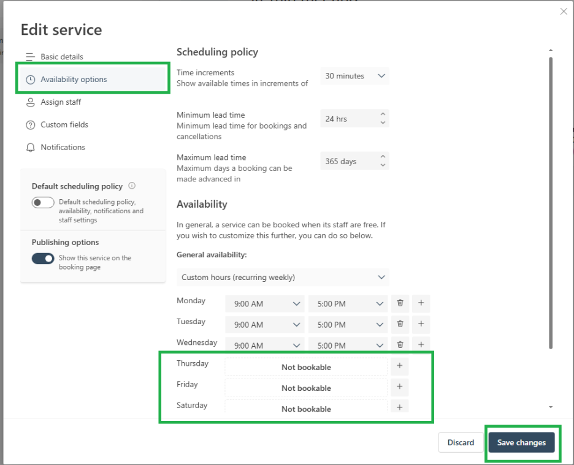Click Save changes button
This screenshot has height=465, width=574.
(521, 443)
